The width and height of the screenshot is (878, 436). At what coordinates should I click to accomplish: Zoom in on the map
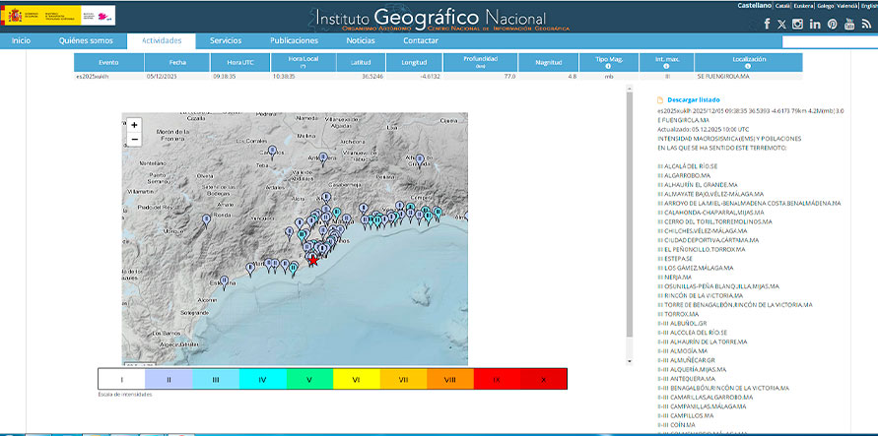click(134, 125)
